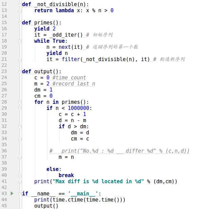202x209 pixels.
Task: Click the '__main__' string on line 43
Action: tap(83, 193)
